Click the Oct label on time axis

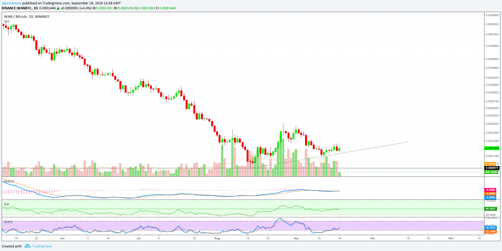coord(372,238)
